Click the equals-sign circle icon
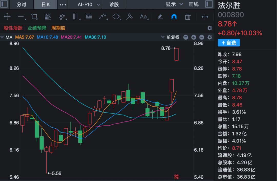The height and width of the screenshot is (181, 277). coord(186,37)
